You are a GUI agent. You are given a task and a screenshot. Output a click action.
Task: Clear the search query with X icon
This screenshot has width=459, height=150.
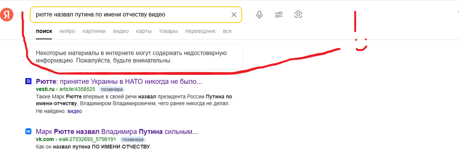point(234,15)
